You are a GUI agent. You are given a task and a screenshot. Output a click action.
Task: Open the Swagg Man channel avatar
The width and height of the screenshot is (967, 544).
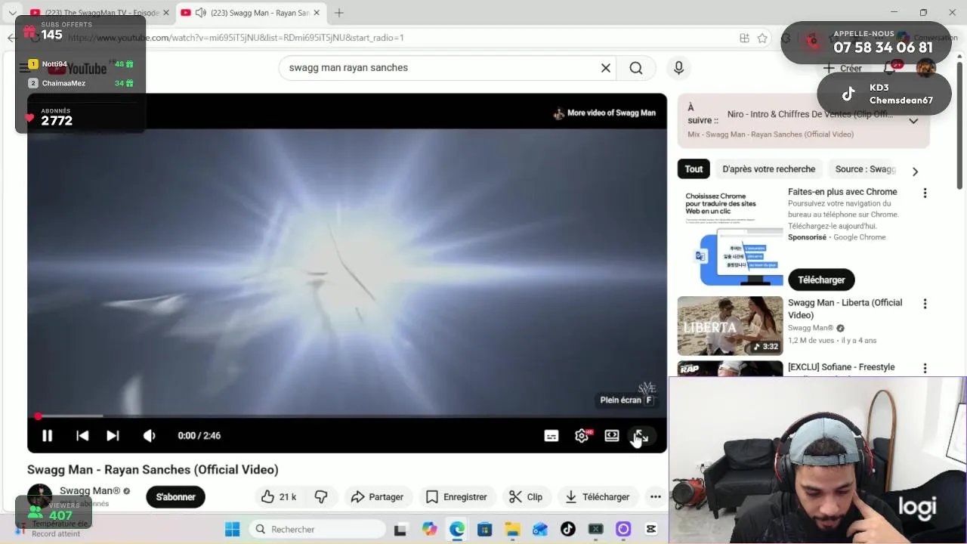[39, 496]
